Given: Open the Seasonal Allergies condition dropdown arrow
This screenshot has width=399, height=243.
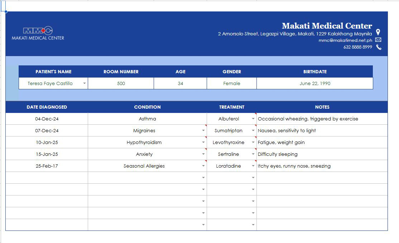Looking at the screenshot, I should pyautogui.click(x=203, y=166).
